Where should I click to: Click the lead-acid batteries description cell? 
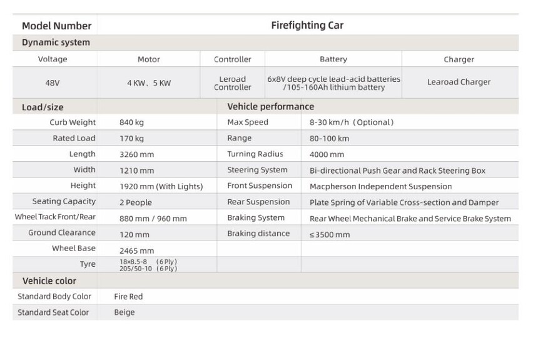pyautogui.click(x=333, y=83)
